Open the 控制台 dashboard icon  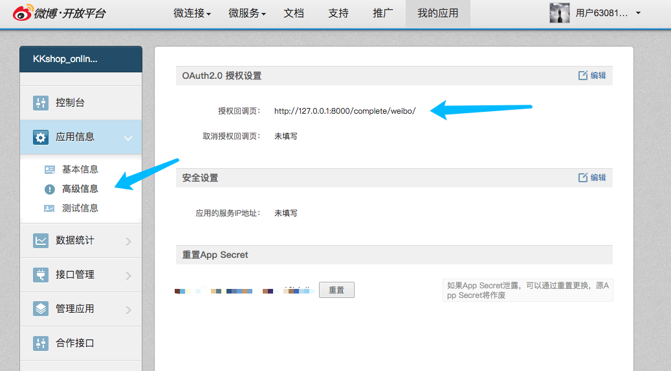[x=41, y=103]
